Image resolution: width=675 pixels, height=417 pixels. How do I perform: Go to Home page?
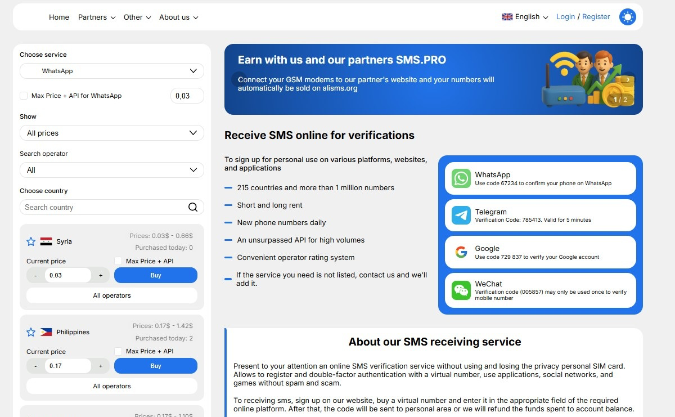(59, 17)
